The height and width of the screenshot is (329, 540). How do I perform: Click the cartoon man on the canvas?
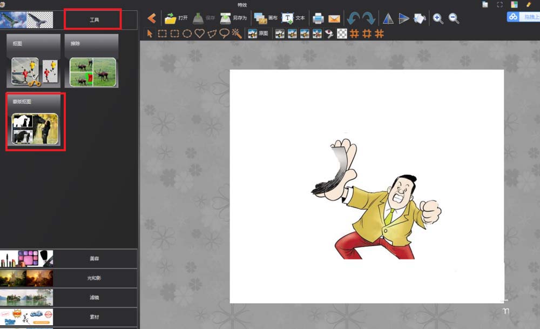(x=376, y=199)
